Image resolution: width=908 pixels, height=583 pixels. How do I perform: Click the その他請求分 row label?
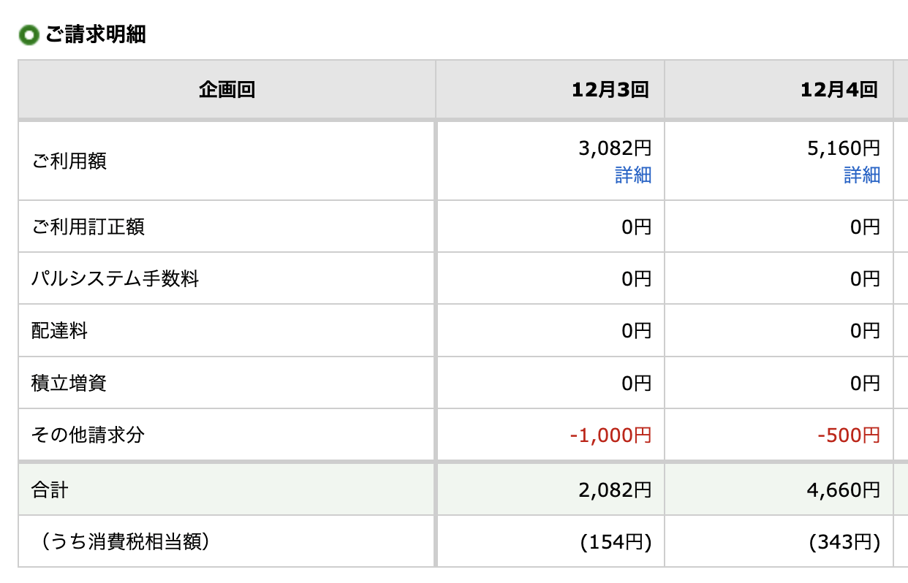point(88,435)
